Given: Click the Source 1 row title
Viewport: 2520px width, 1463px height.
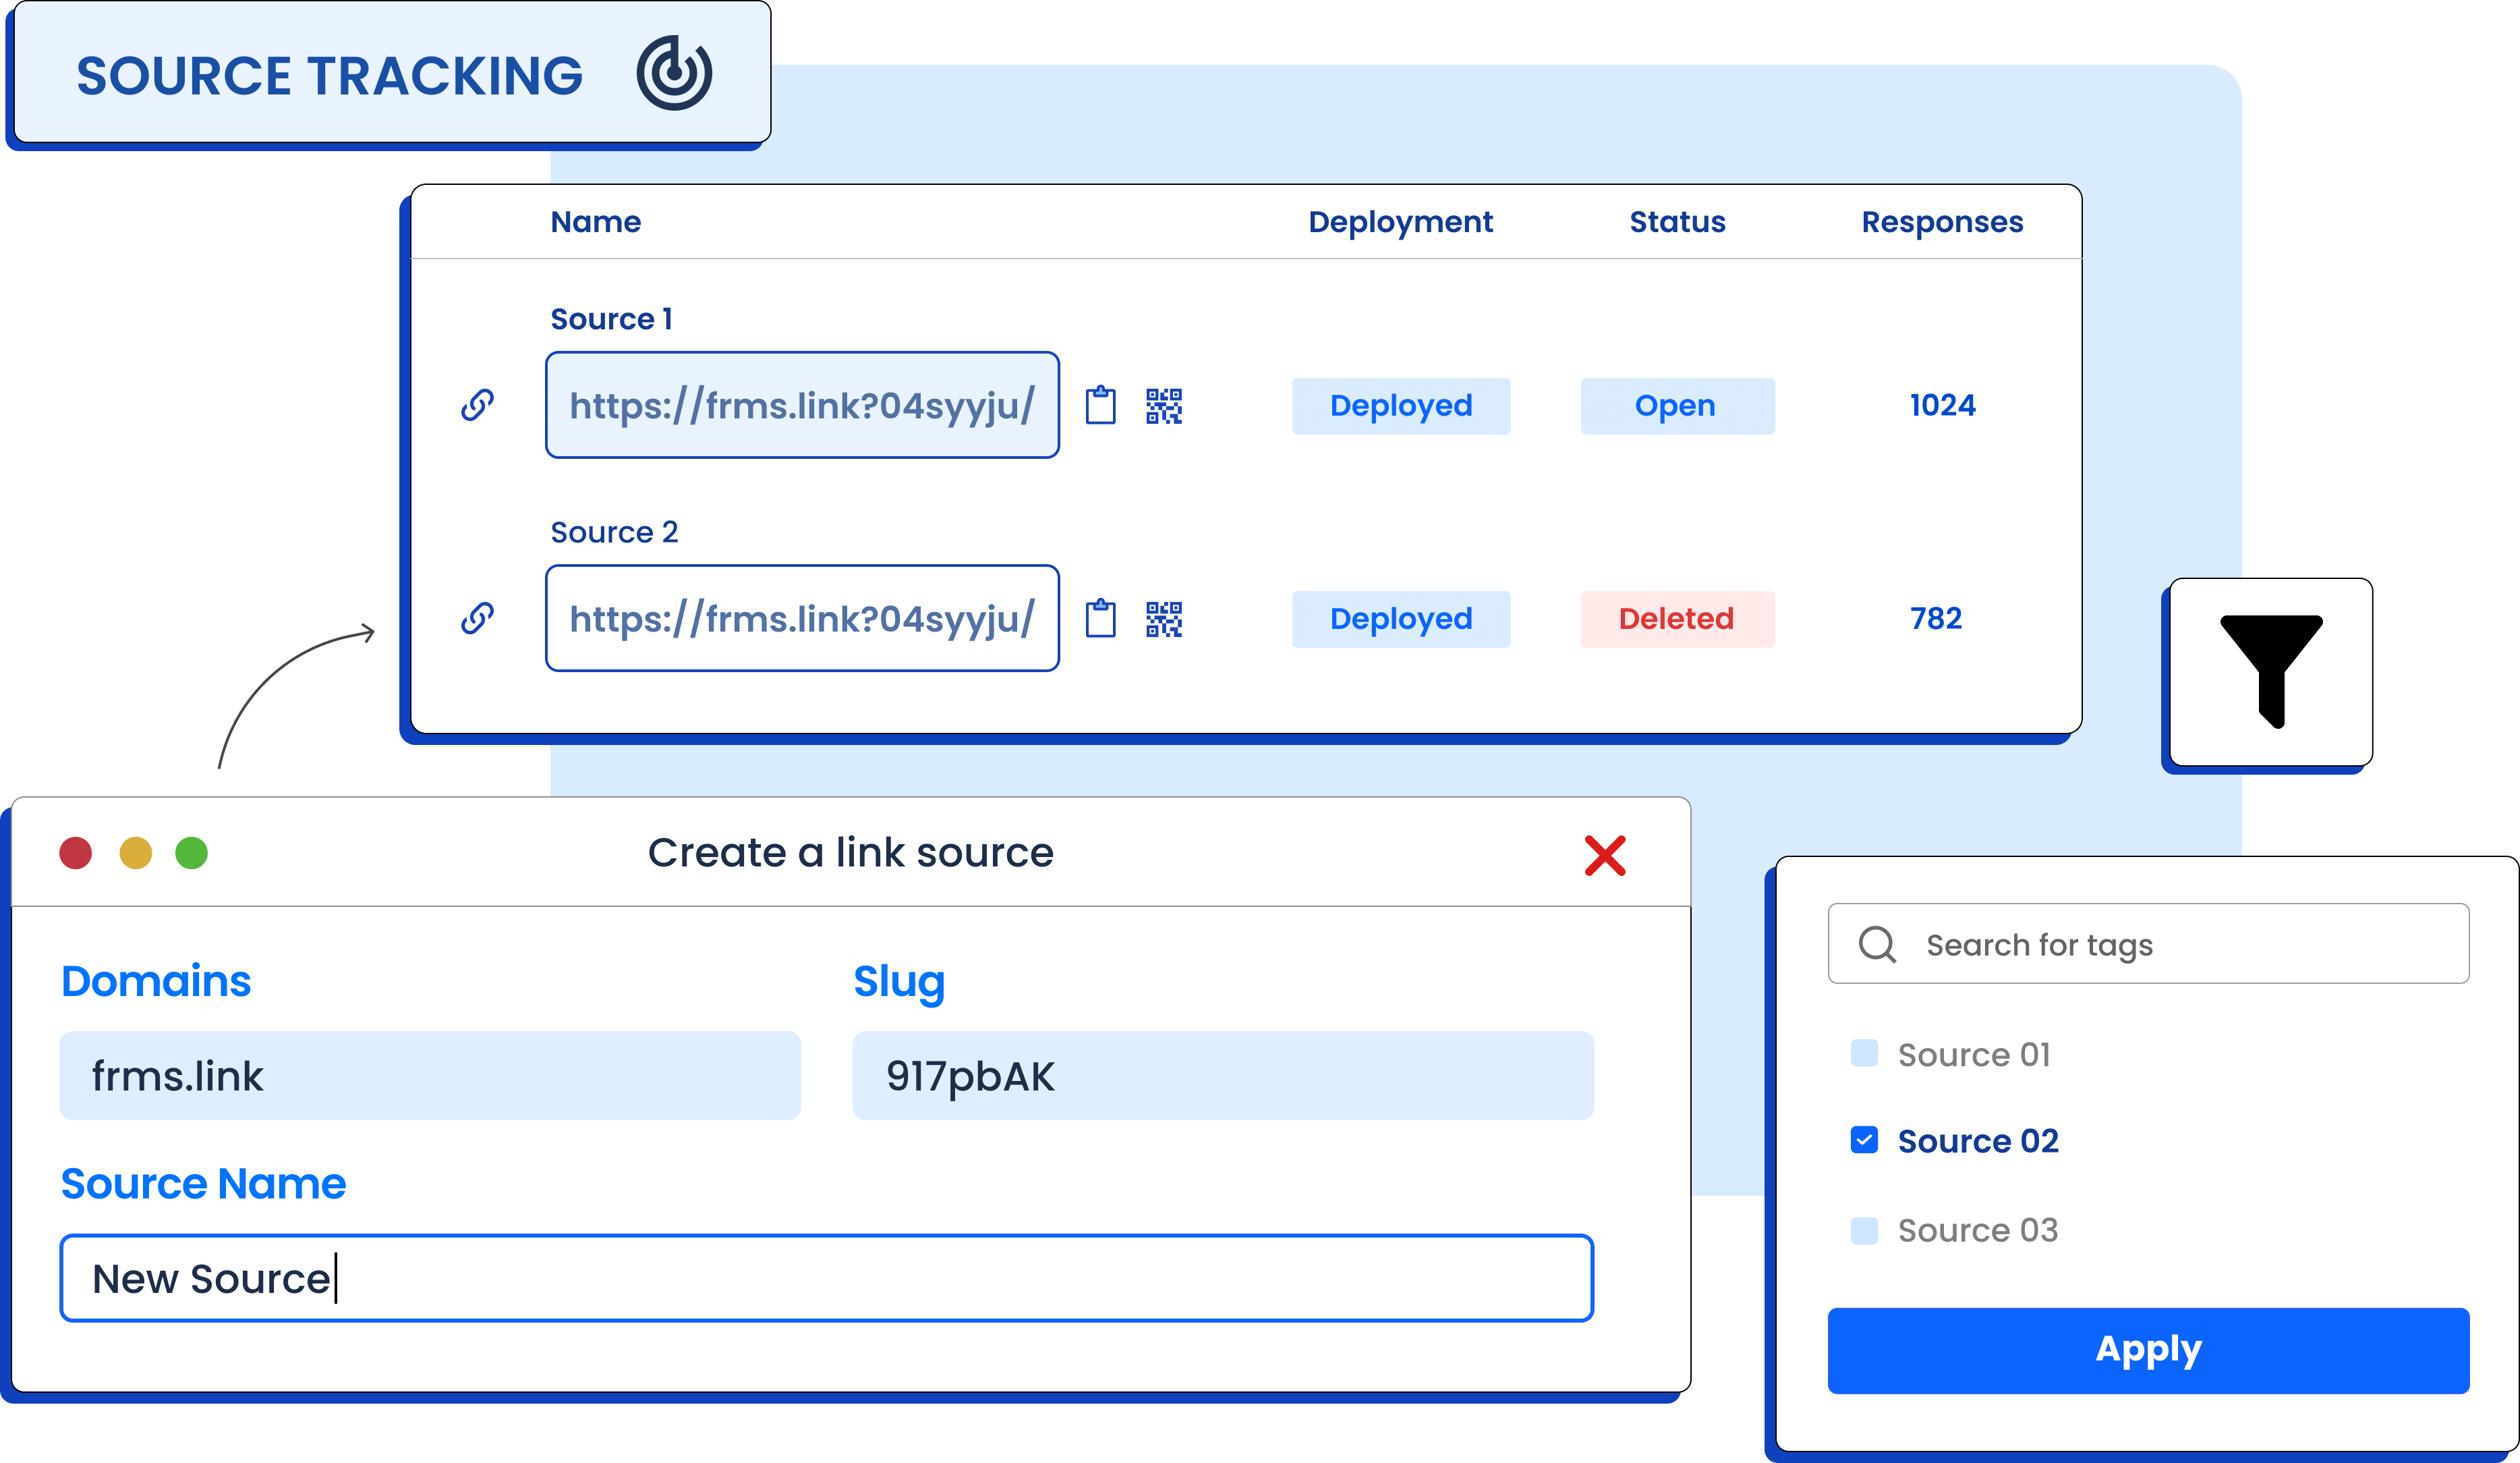Looking at the screenshot, I should point(611,319).
